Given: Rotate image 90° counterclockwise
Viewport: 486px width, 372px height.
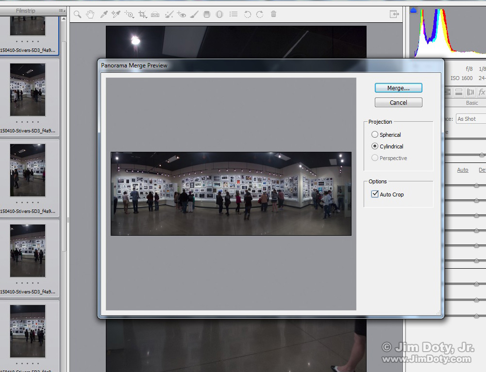Looking at the screenshot, I should pyautogui.click(x=247, y=14).
